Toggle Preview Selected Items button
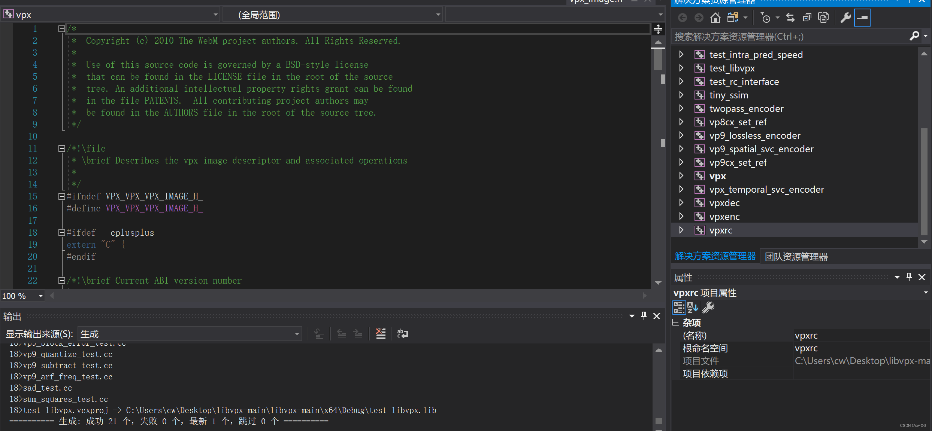932x431 pixels. click(862, 18)
